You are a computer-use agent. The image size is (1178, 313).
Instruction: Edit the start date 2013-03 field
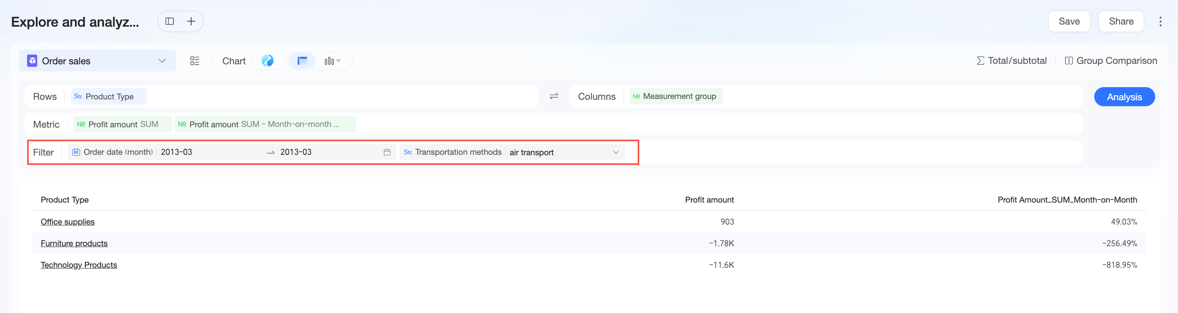click(176, 152)
